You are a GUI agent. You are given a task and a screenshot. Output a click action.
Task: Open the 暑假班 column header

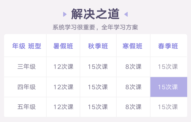(x=63, y=45)
